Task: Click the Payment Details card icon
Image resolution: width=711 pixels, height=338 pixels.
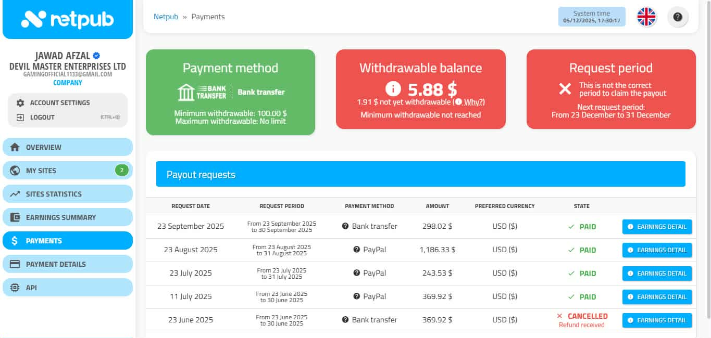Action: click(x=15, y=264)
